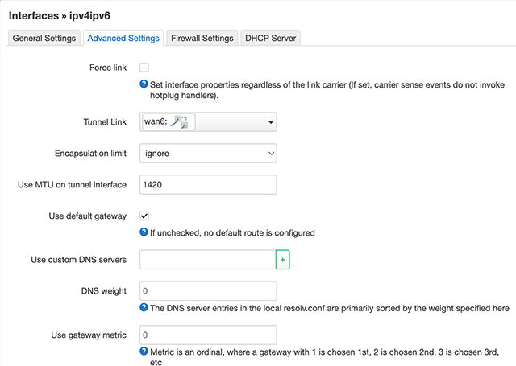Image resolution: width=516 pixels, height=366 pixels.
Task: Click the Tunnel Link label
Action: pyautogui.click(x=105, y=122)
